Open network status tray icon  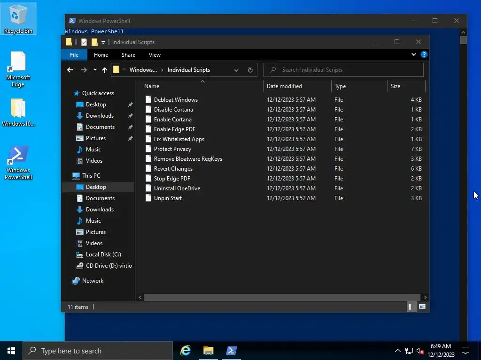(x=409, y=351)
